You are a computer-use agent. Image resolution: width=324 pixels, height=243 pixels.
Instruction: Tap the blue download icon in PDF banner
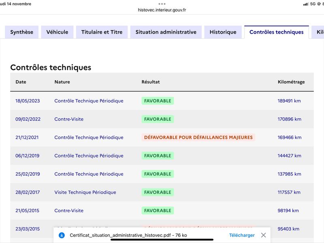click(x=62, y=235)
